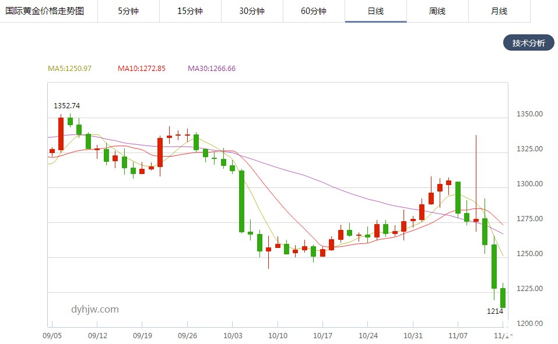Select the 15分钟 timeframe tab

coord(190,11)
